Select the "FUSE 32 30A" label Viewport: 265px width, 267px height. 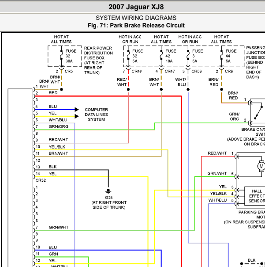71,56
